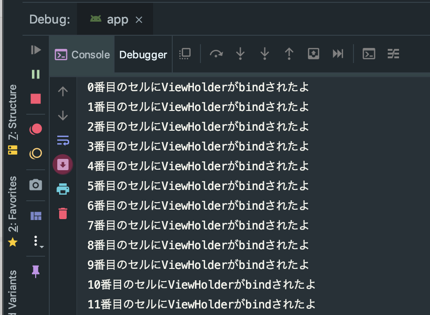Disable scroll to end in the console
The image size is (430, 315).
(63, 164)
